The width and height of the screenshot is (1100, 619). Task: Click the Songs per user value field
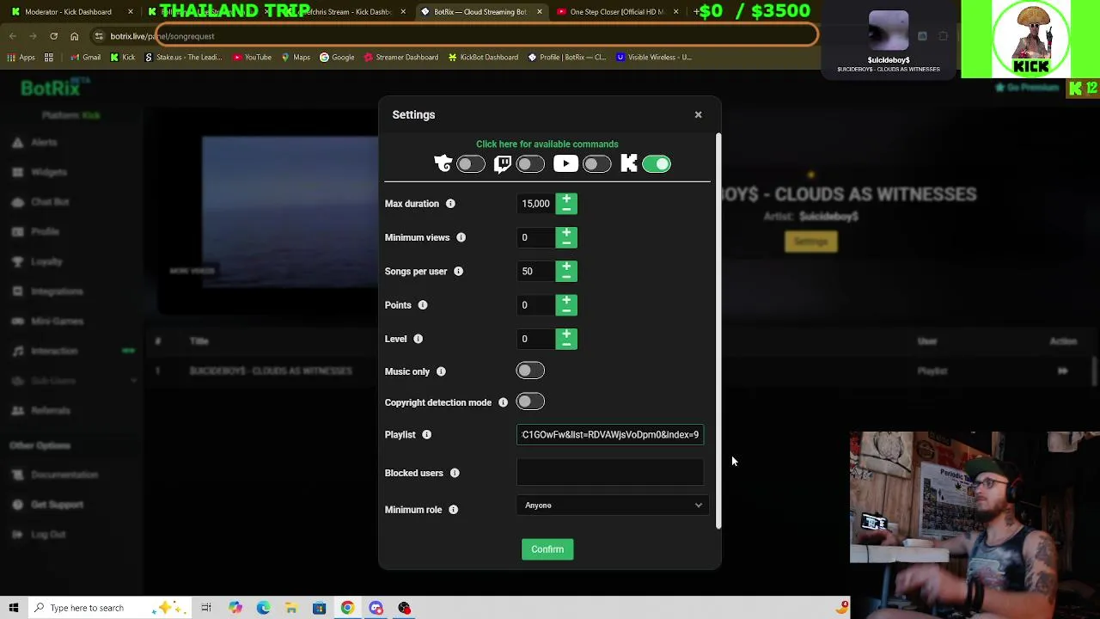point(536,271)
